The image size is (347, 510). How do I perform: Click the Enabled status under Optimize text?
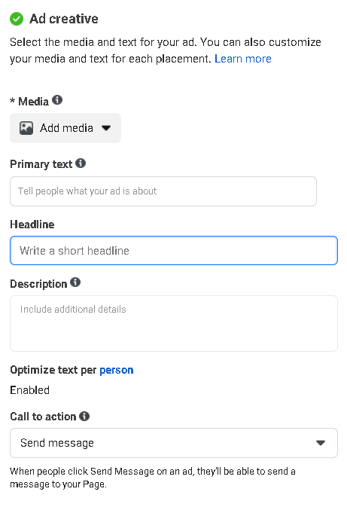(x=29, y=390)
